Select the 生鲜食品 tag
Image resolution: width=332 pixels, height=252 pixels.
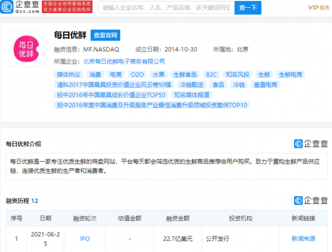[185, 74]
